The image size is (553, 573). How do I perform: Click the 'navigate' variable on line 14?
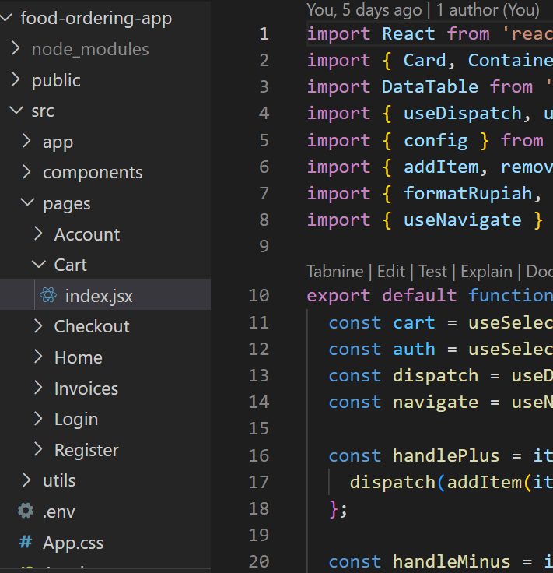tap(436, 403)
